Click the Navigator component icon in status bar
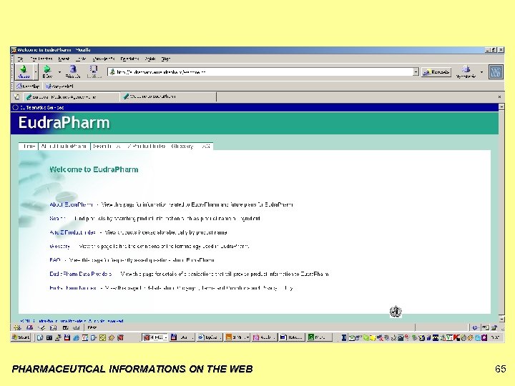This screenshot has height=386, width=515. 17,327
